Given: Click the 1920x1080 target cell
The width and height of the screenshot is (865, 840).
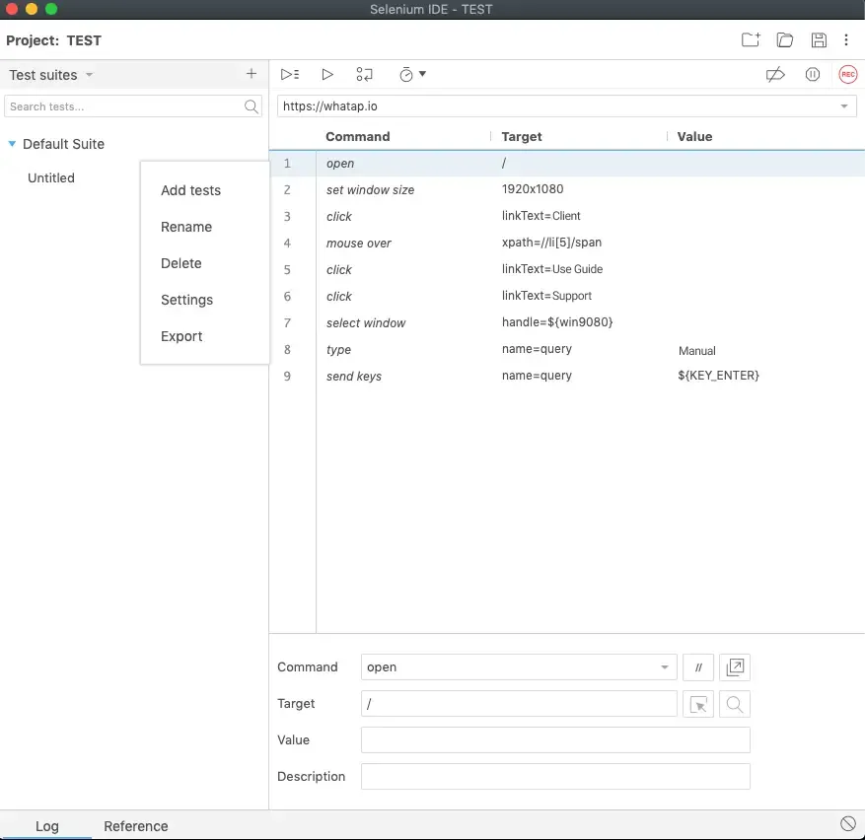Looking at the screenshot, I should point(533,189).
